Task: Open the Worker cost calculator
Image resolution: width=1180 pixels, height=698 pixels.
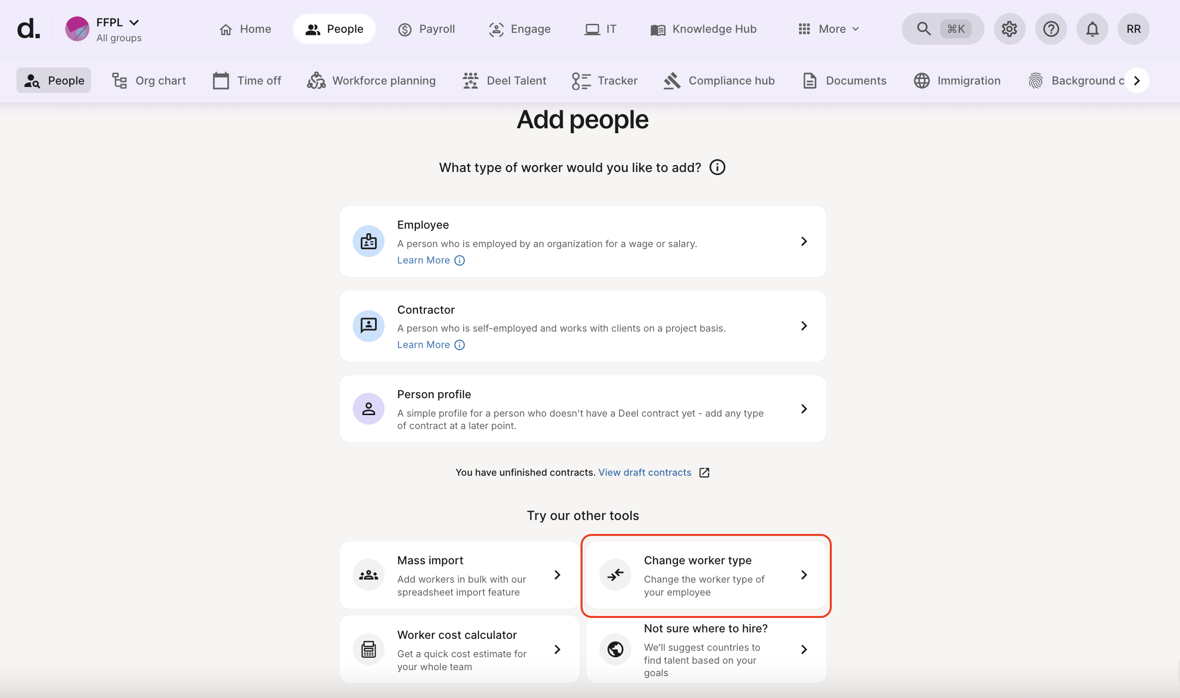Action: 459,649
